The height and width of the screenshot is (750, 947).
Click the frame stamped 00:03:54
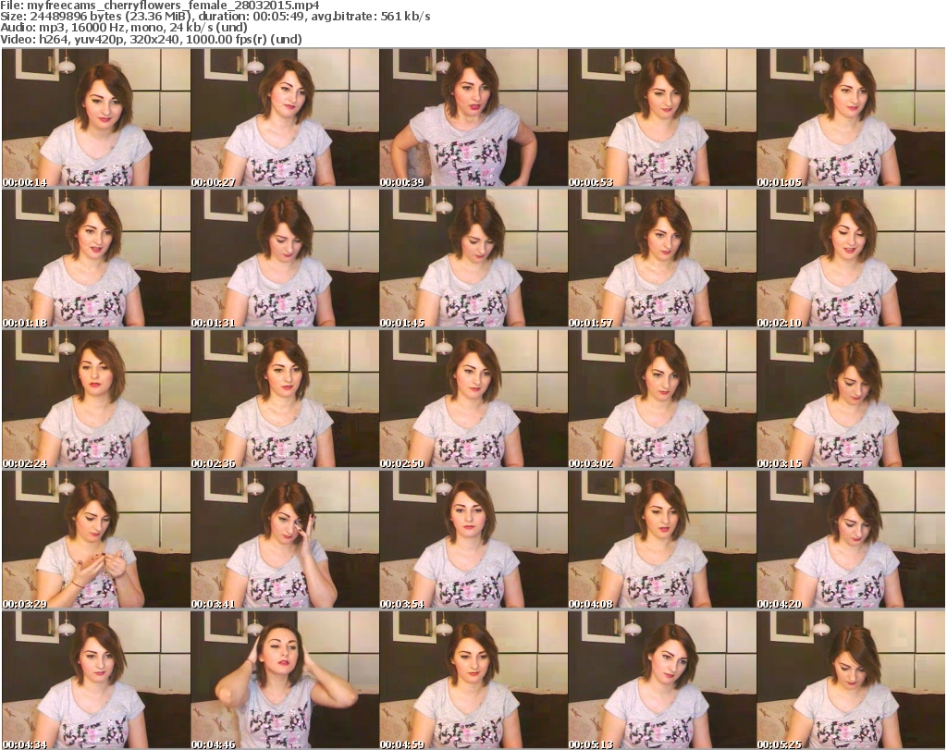click(473, 540)
